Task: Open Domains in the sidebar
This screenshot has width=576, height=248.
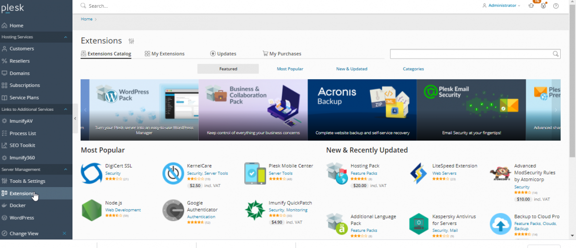Action: (36, 73)
